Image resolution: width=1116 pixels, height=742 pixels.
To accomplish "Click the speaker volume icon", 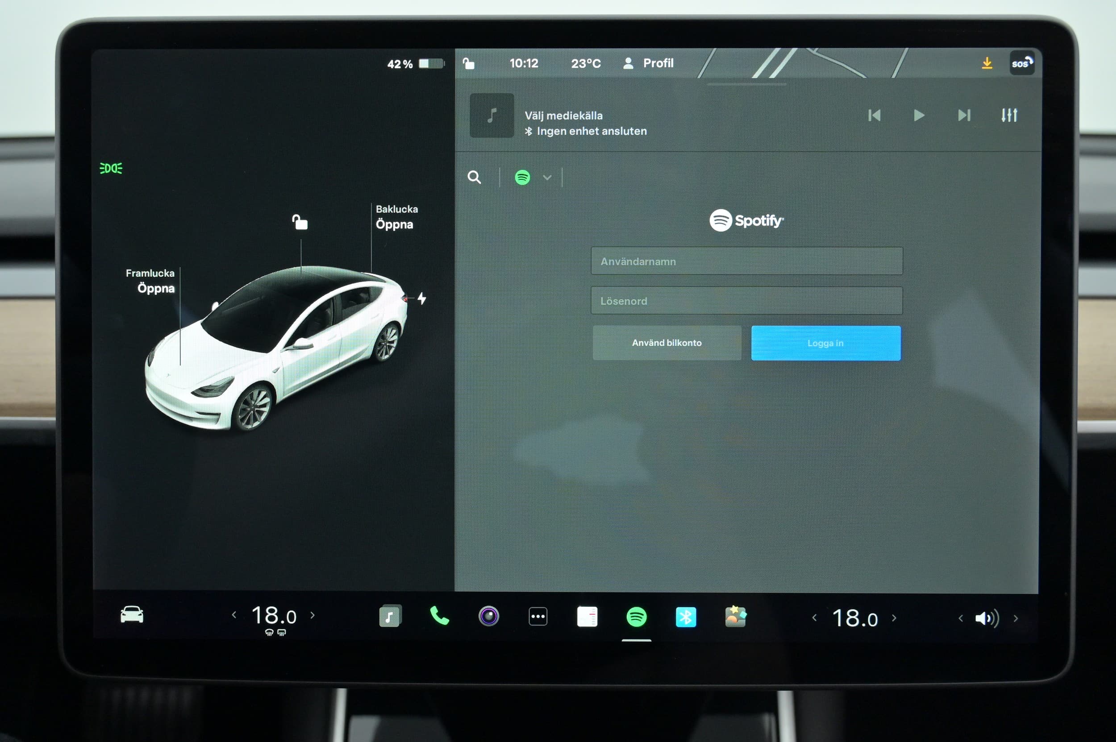I will pyautogui.click(x=987, y=618).
